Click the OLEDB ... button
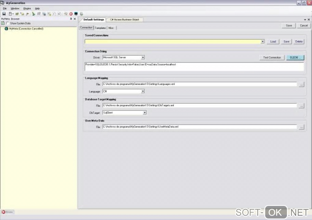 click(x=295, y=58)
